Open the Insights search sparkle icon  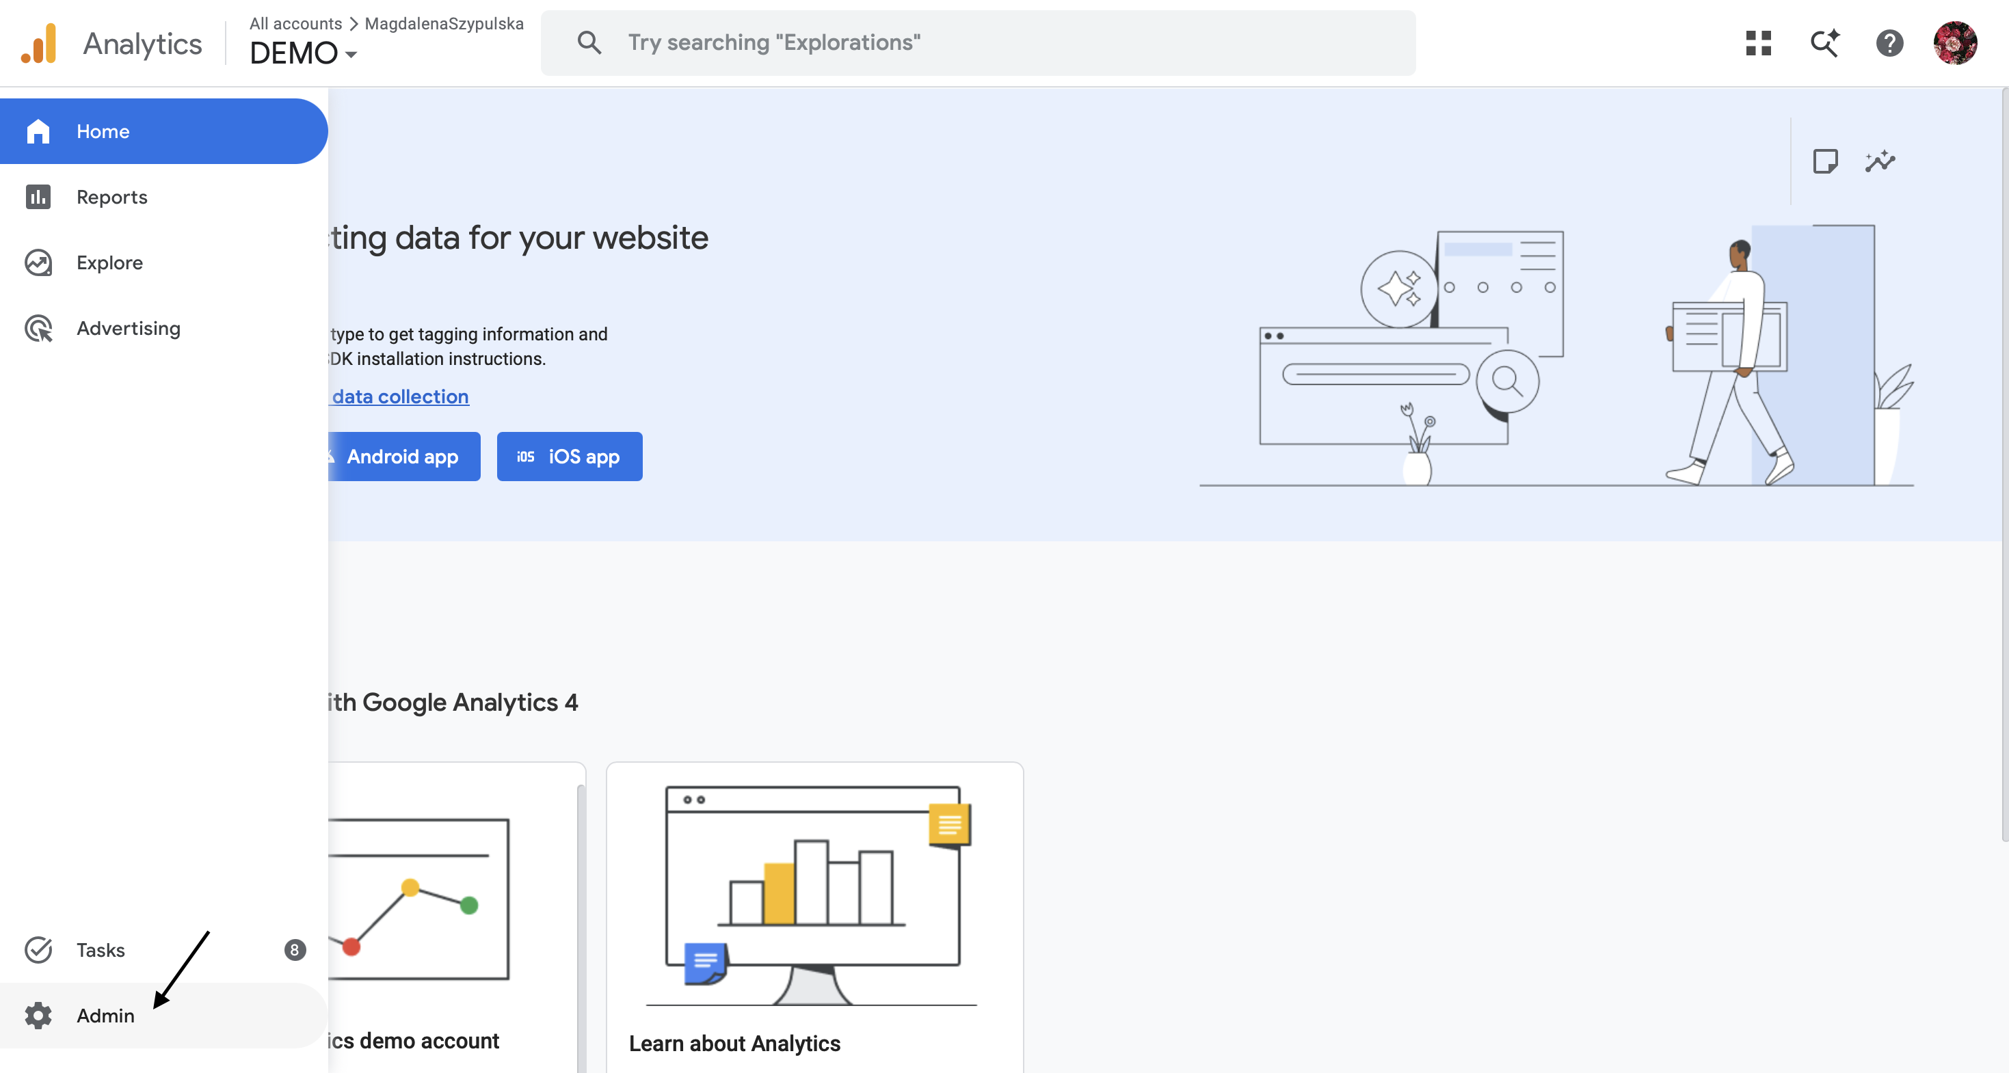pos(1824,43)
